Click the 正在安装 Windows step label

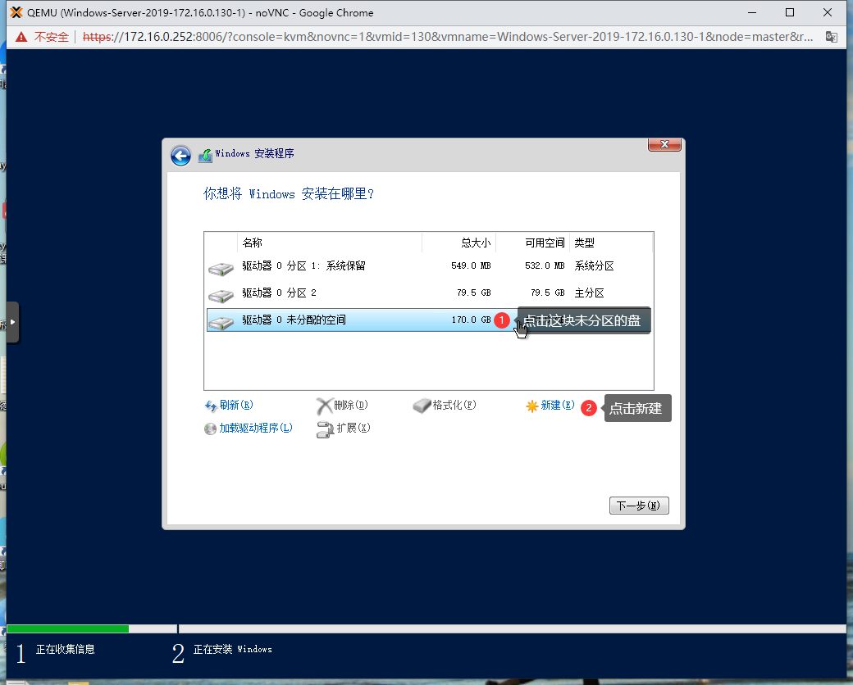click(233, 649)
